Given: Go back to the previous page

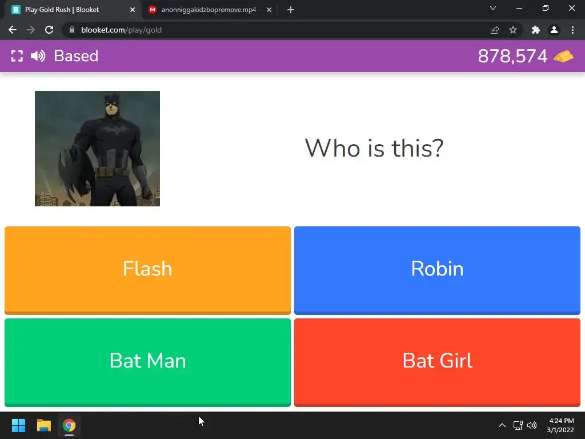Looking at the screenshot, I should tap(13, 30).
